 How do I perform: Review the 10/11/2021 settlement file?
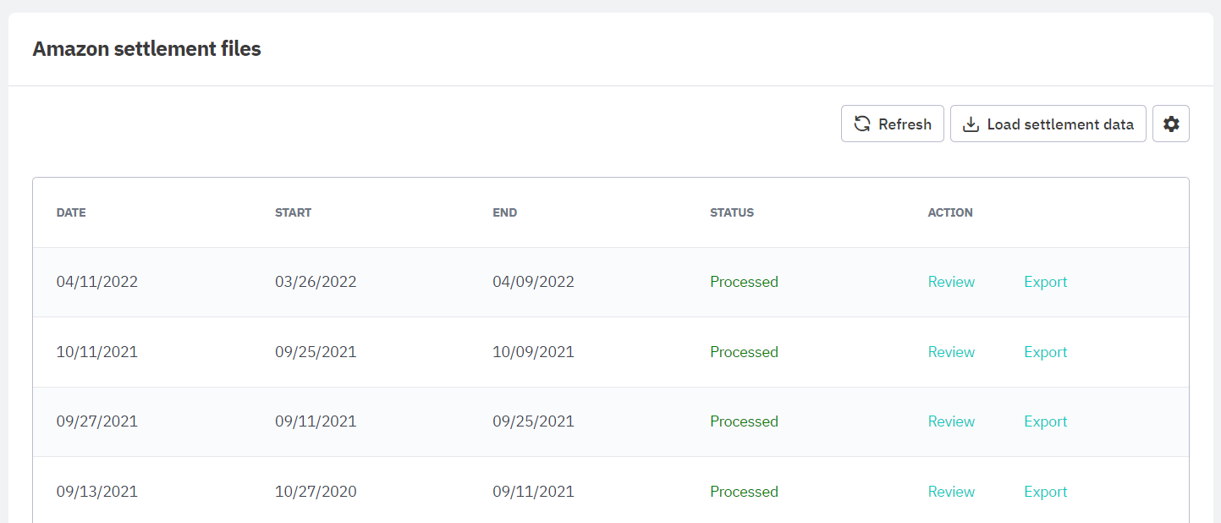[951, 352]
